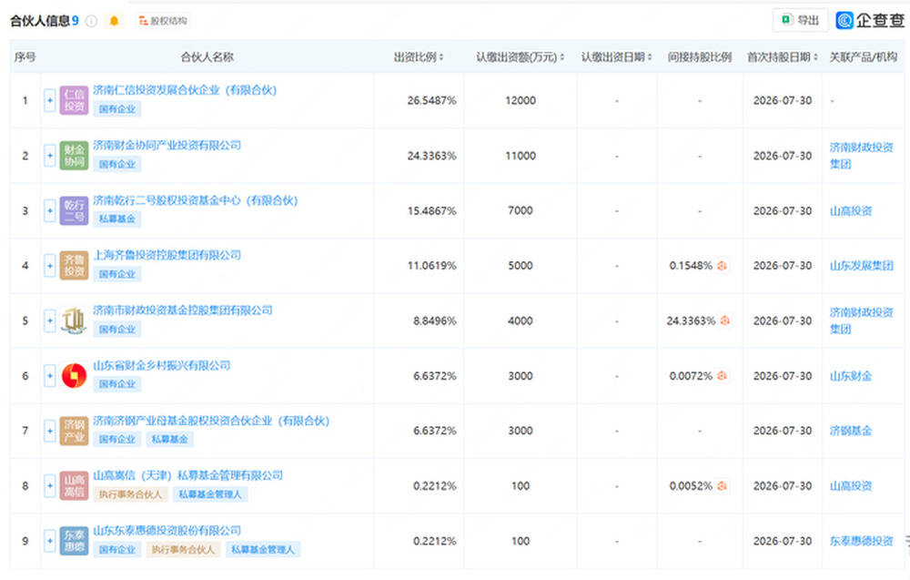The height and width of the screenshot is (580, 910).
Task: Click the gold building logo in row 5
Action: 75,321
